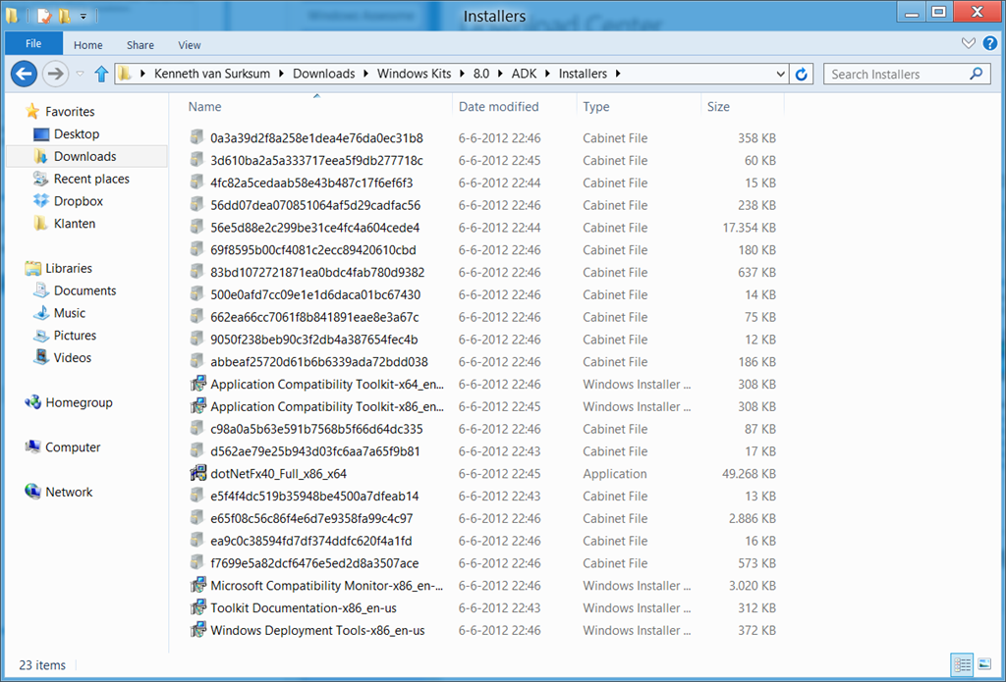Click icon of d562ae79e25b943d03fc6aa7a65f9b81 cabinet
This screenshot has height=682, width=1006.
tap(196, 451)
